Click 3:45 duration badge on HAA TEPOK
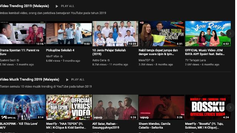This screenshot has height=133, width=237. 87,117
